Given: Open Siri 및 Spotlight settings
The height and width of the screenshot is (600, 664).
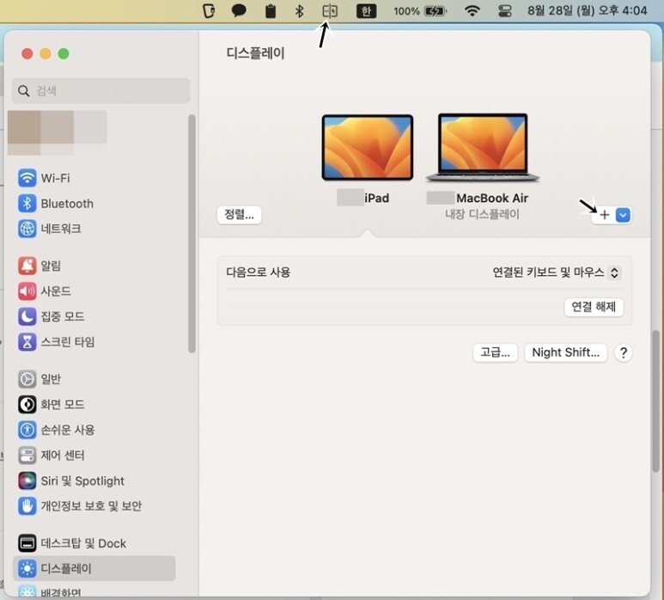Looking at the screenshot, I should (x=71, y=481).
